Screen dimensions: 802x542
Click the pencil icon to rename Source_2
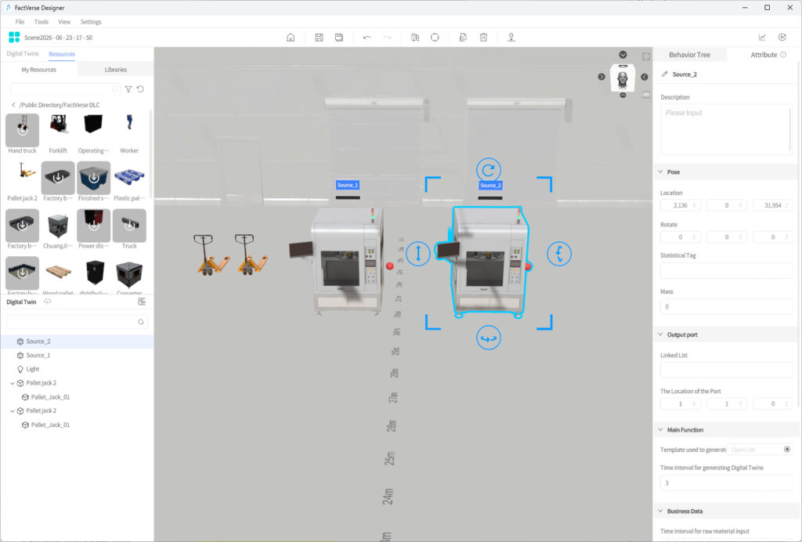664,74
